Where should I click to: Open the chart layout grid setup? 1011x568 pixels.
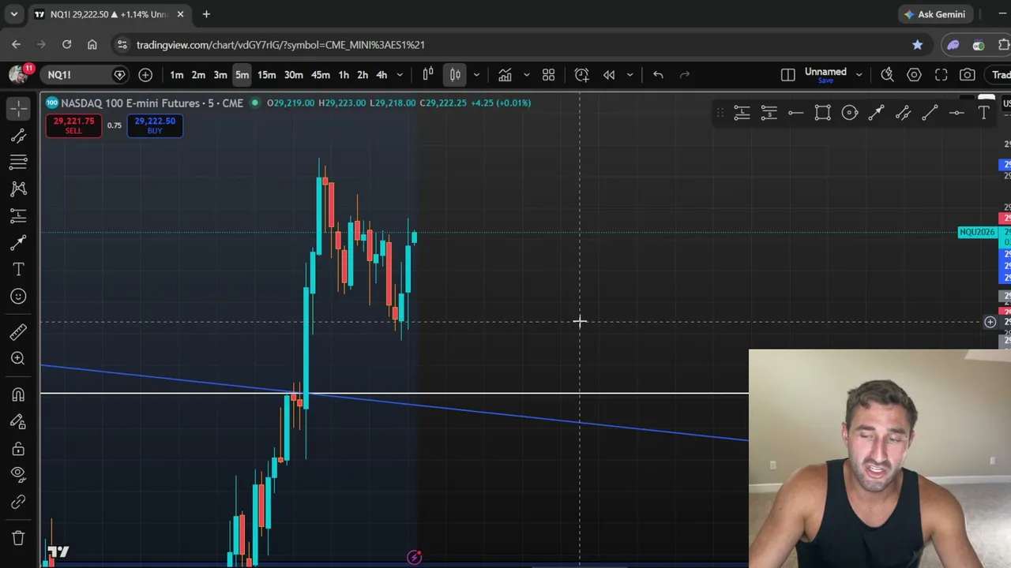pyautogui.click(x=548, y=75)
